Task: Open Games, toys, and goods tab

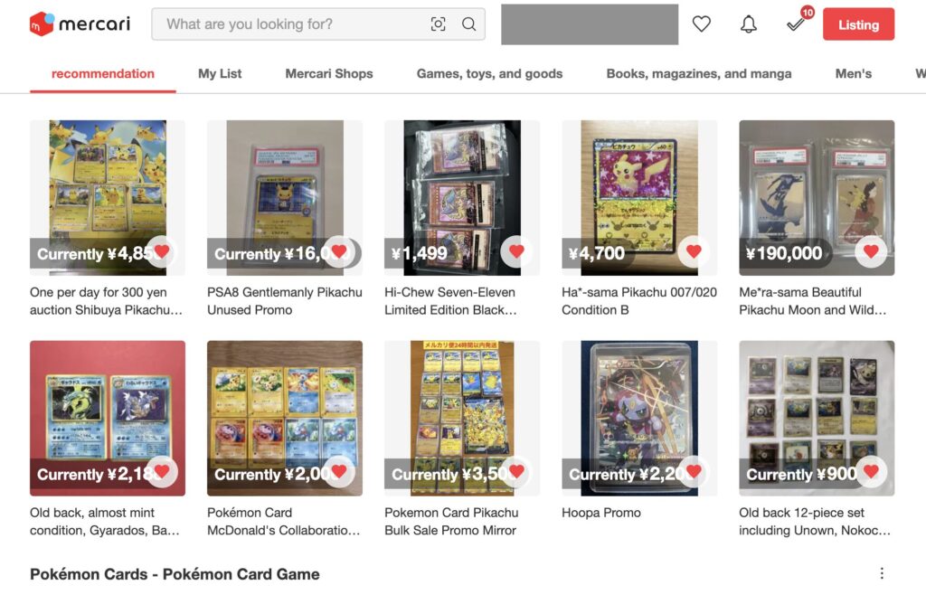Action: pos(489,74)
